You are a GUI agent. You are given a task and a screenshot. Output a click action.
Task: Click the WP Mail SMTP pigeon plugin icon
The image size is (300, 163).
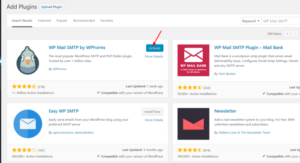(x=28, y=60)
